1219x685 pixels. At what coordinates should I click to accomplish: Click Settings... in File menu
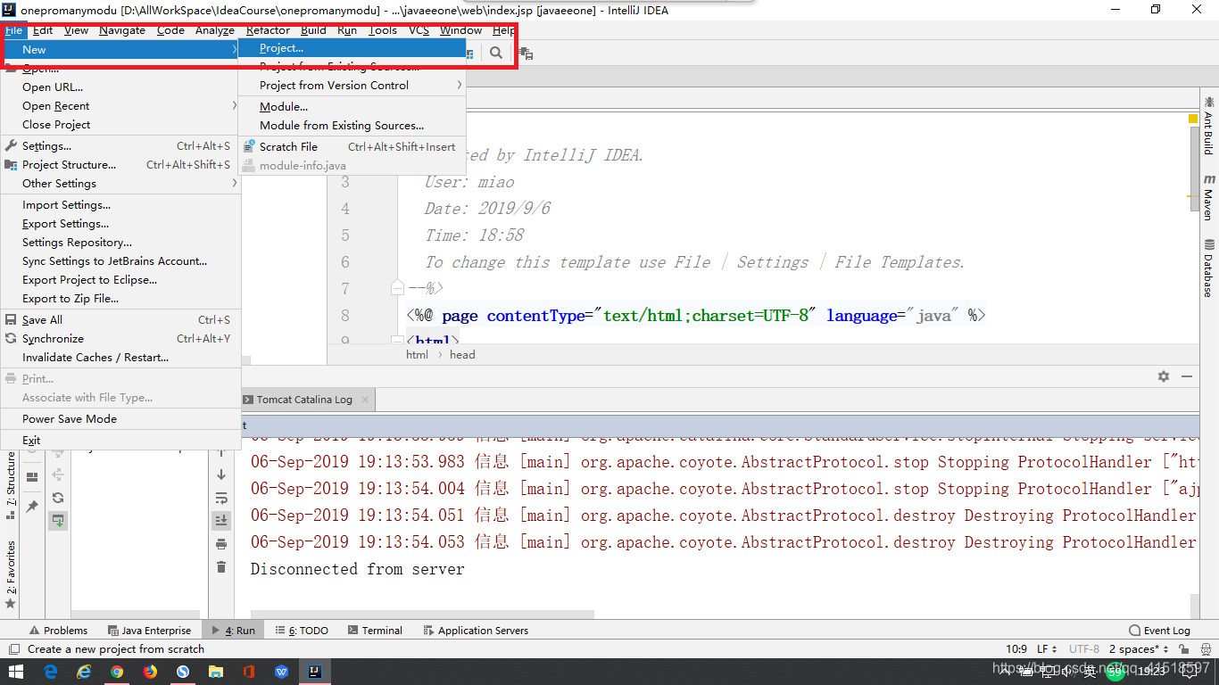[121, 146]
